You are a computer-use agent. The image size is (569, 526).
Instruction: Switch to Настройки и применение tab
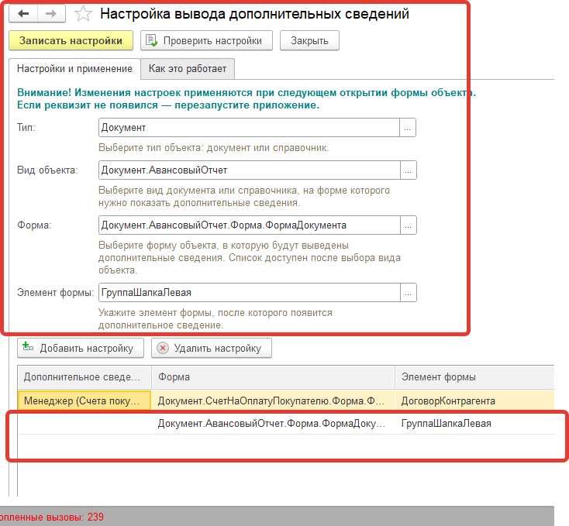pyautogui.click(x=74, y=68)
